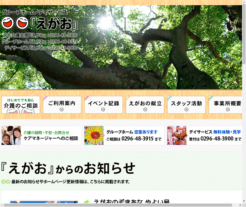Click the care staff photo thumbnail
Viewport: 246px width, 207px height.
[11, 135]
